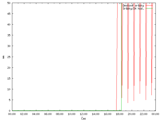Click the x-axis time label 04:00

(x=36, y=114)
